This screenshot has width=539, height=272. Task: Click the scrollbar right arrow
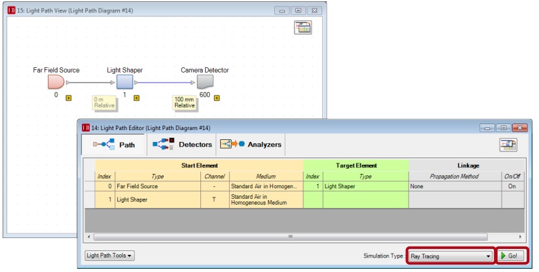click(x=520, y=237)
